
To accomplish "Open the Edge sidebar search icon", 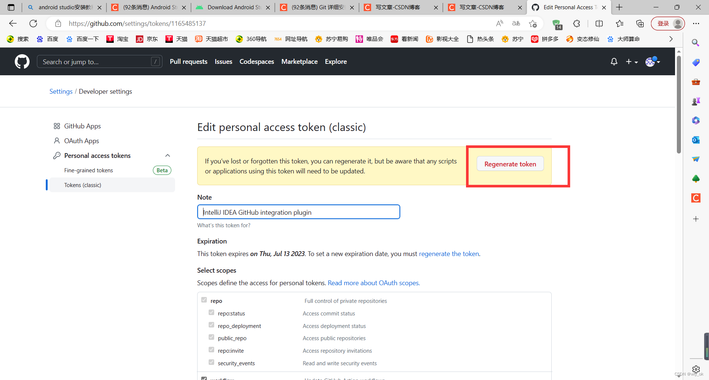I will 696,43.
